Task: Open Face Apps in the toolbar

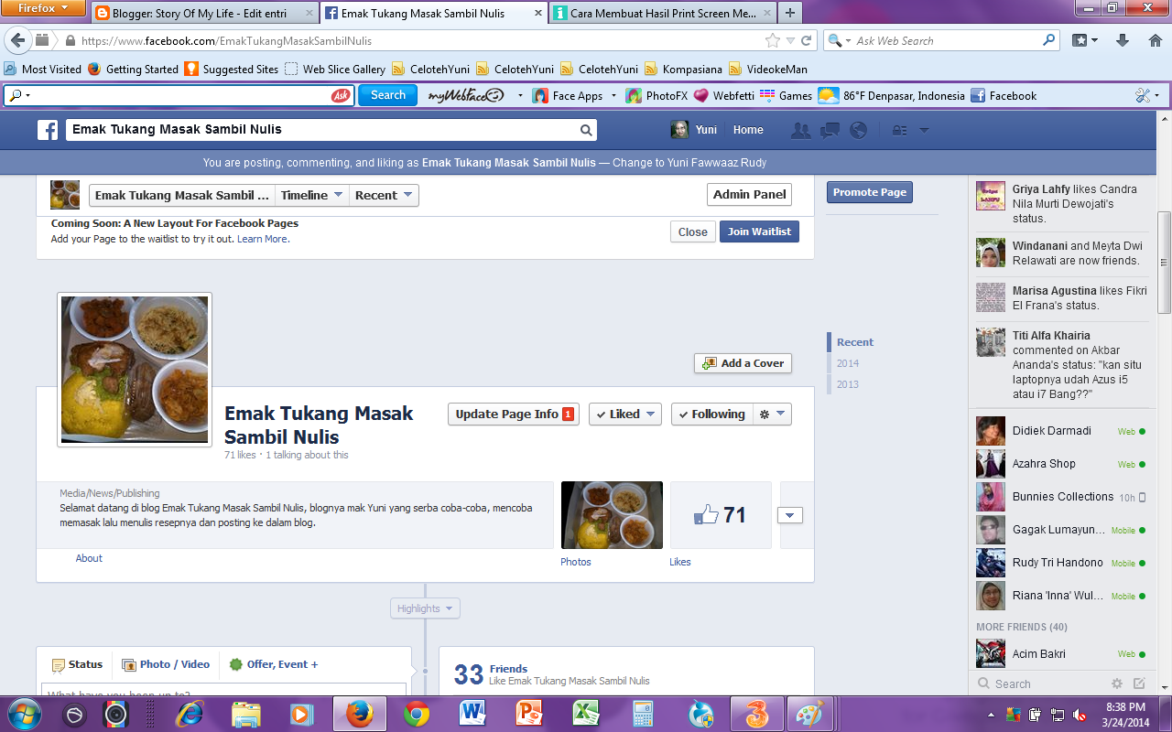Action: 569,95
